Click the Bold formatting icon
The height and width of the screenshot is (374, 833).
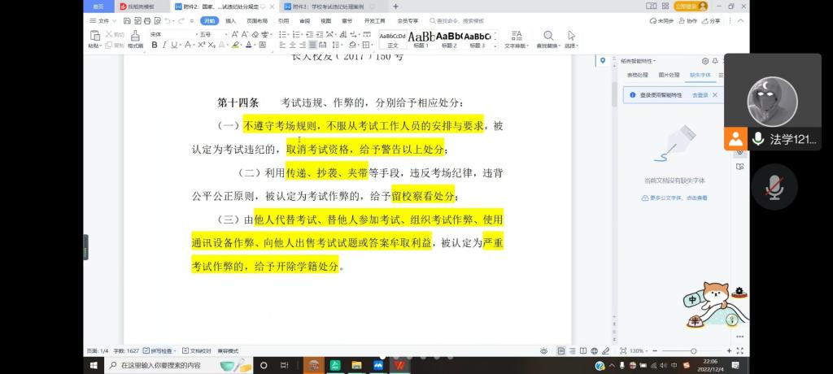click(x=154, y=46)
